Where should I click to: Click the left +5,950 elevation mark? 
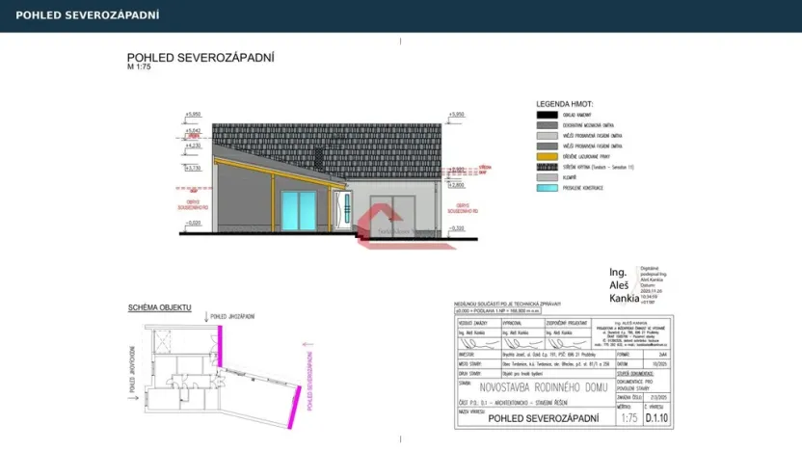tap(193, 115)
